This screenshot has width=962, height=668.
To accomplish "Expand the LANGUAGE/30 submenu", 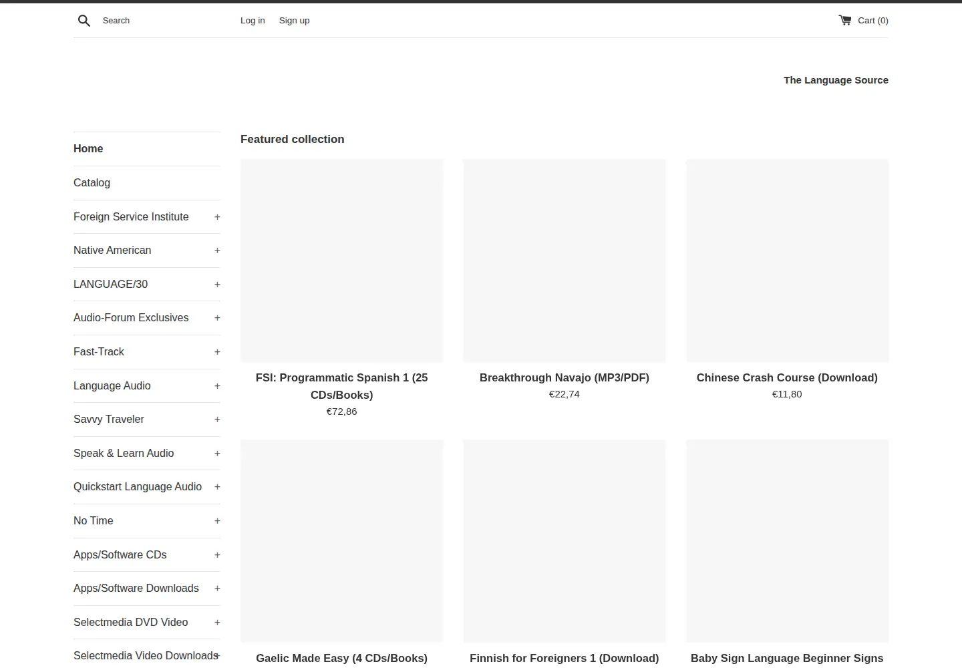I will coord(217,285).
